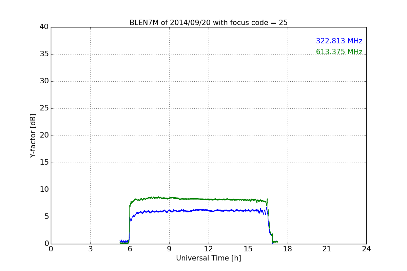The width and height of the screenshot is (407, 271).
Task: Click the Y-factor [dB] axis label
Action: coord(33,135)
